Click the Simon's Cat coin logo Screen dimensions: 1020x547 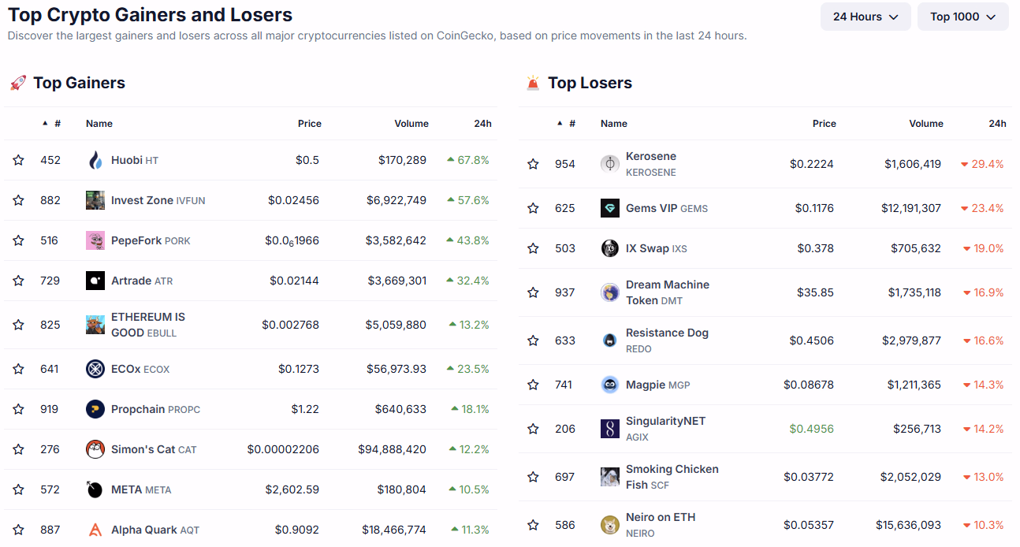(x=95, y=448)
